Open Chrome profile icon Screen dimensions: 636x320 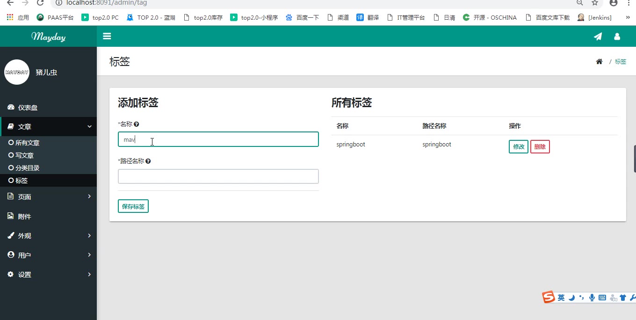click(x=614, y=2)
